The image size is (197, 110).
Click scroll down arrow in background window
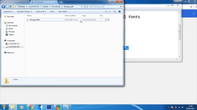click(179, 57)
